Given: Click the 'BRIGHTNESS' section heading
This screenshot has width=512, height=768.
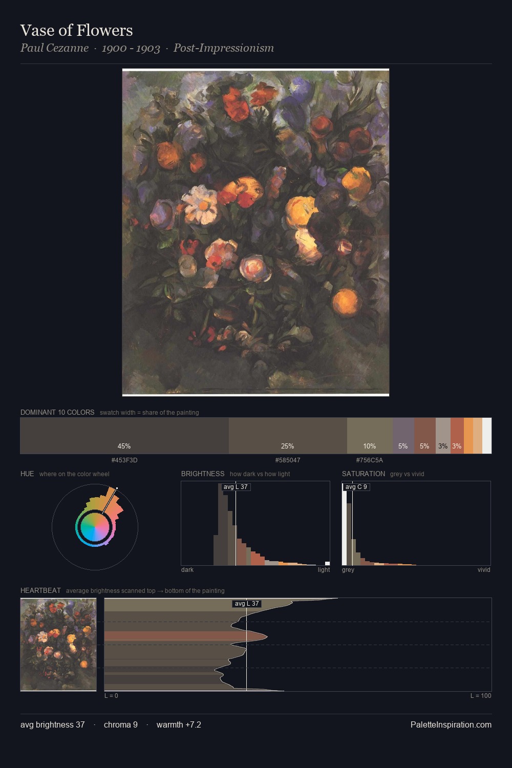Looking at the screenshot, I should coord(203,474).
